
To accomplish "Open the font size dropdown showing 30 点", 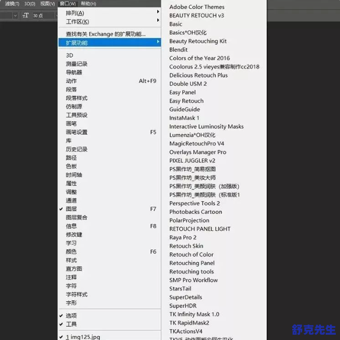I will point(44,15).
